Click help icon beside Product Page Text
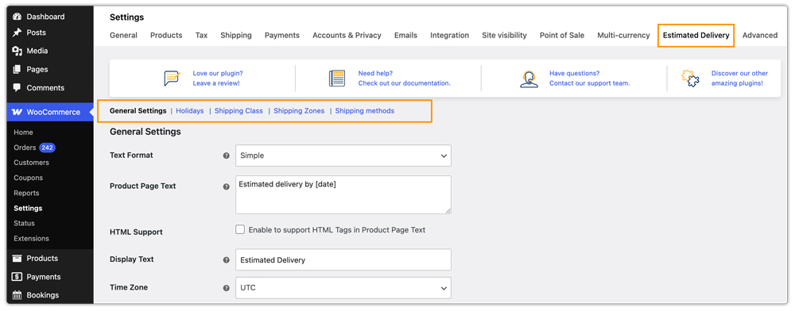Image resolution: width=795 pixels, height=311 pixels. click(x=227, y=186)
